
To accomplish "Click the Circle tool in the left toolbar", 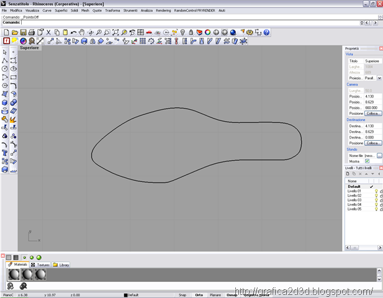I will coord(4,69).
